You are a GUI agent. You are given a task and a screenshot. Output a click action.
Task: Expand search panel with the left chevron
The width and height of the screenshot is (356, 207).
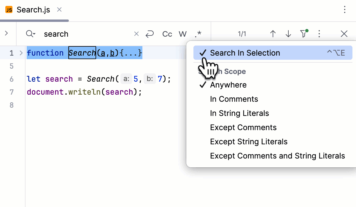pos(7,34)
